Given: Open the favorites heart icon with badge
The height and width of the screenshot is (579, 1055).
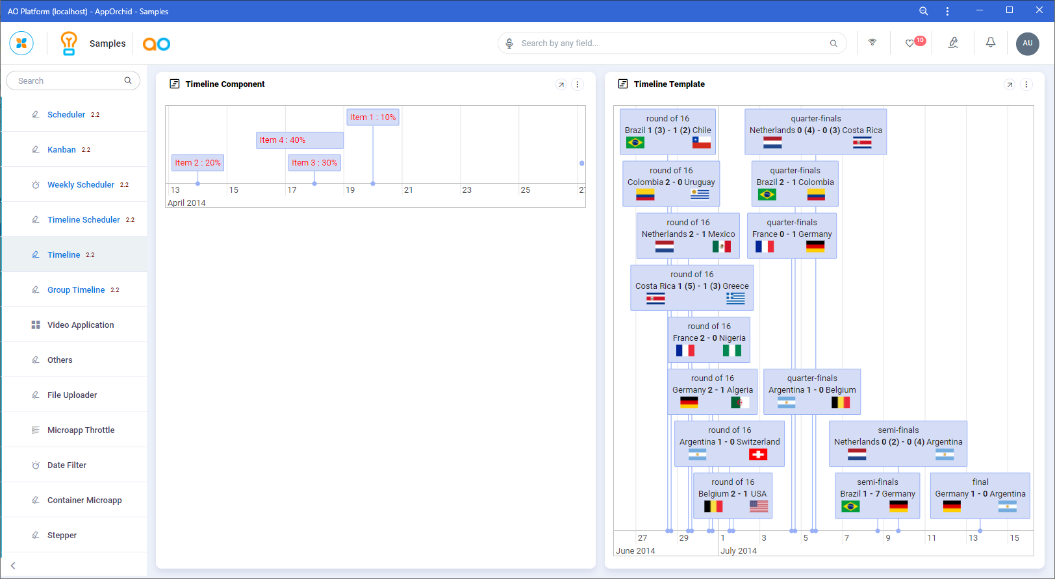Looking at the screenshot, I should tap(910, 43).
